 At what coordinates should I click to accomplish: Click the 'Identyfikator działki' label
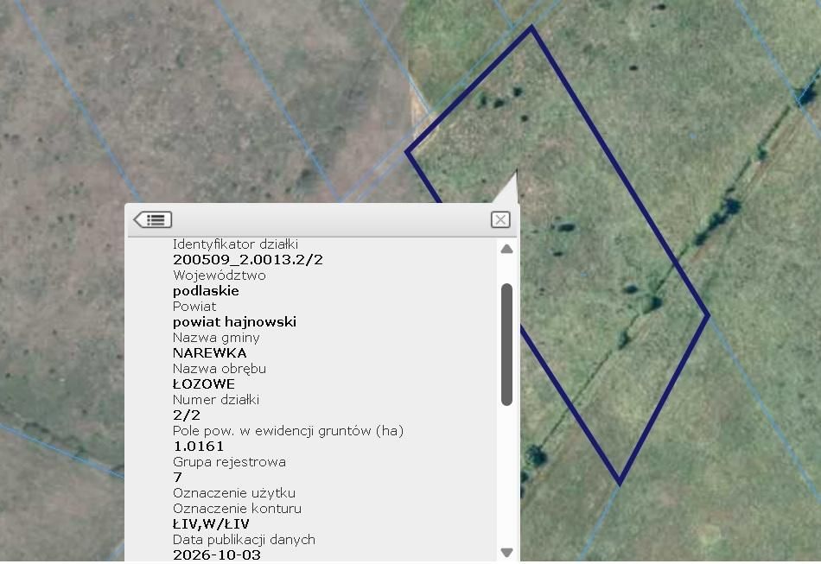pyautogui.click(x=236, y=244)
